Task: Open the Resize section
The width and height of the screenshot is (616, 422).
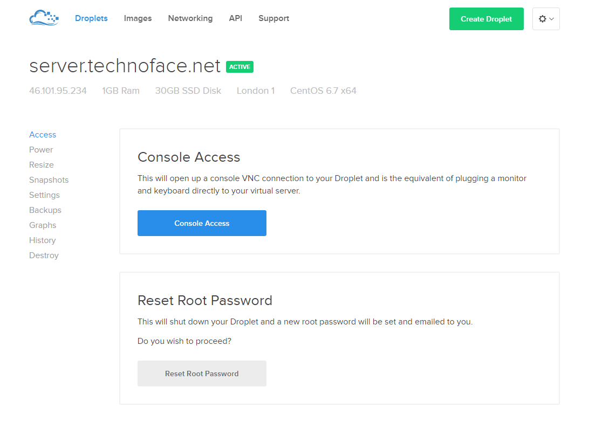Action: click(x=41, y=165)
